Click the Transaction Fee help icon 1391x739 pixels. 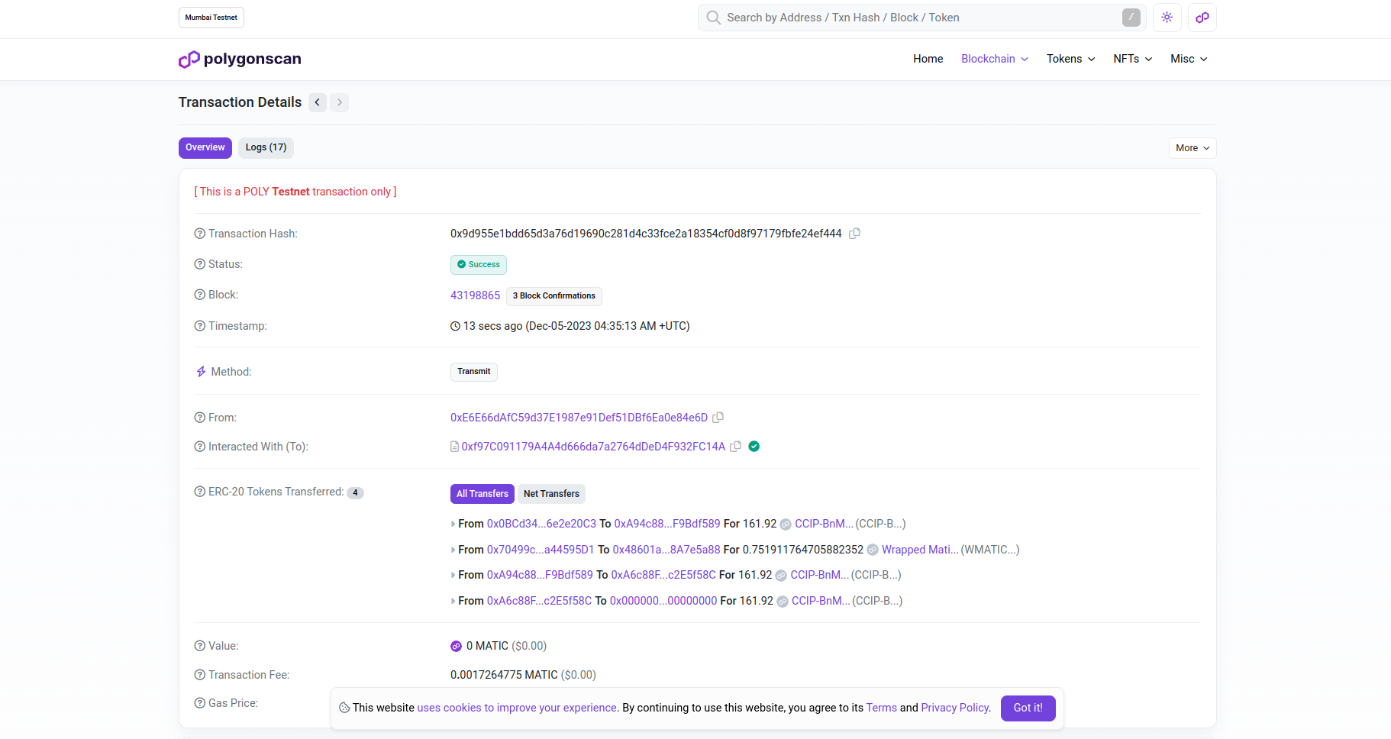click(200, 675)
